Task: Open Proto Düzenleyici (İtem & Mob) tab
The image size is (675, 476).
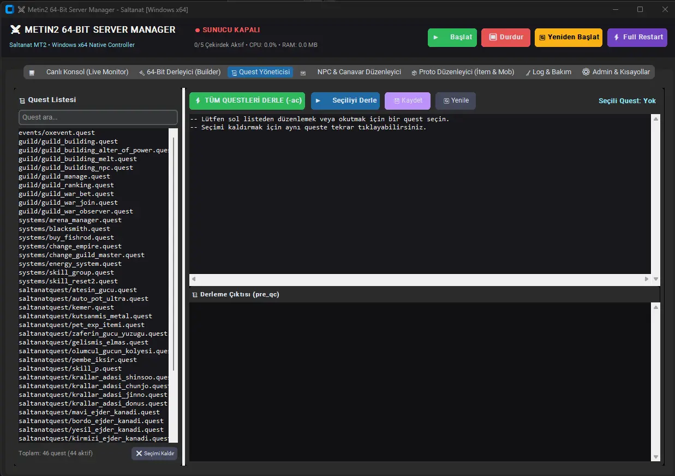Action: [463, 72]
